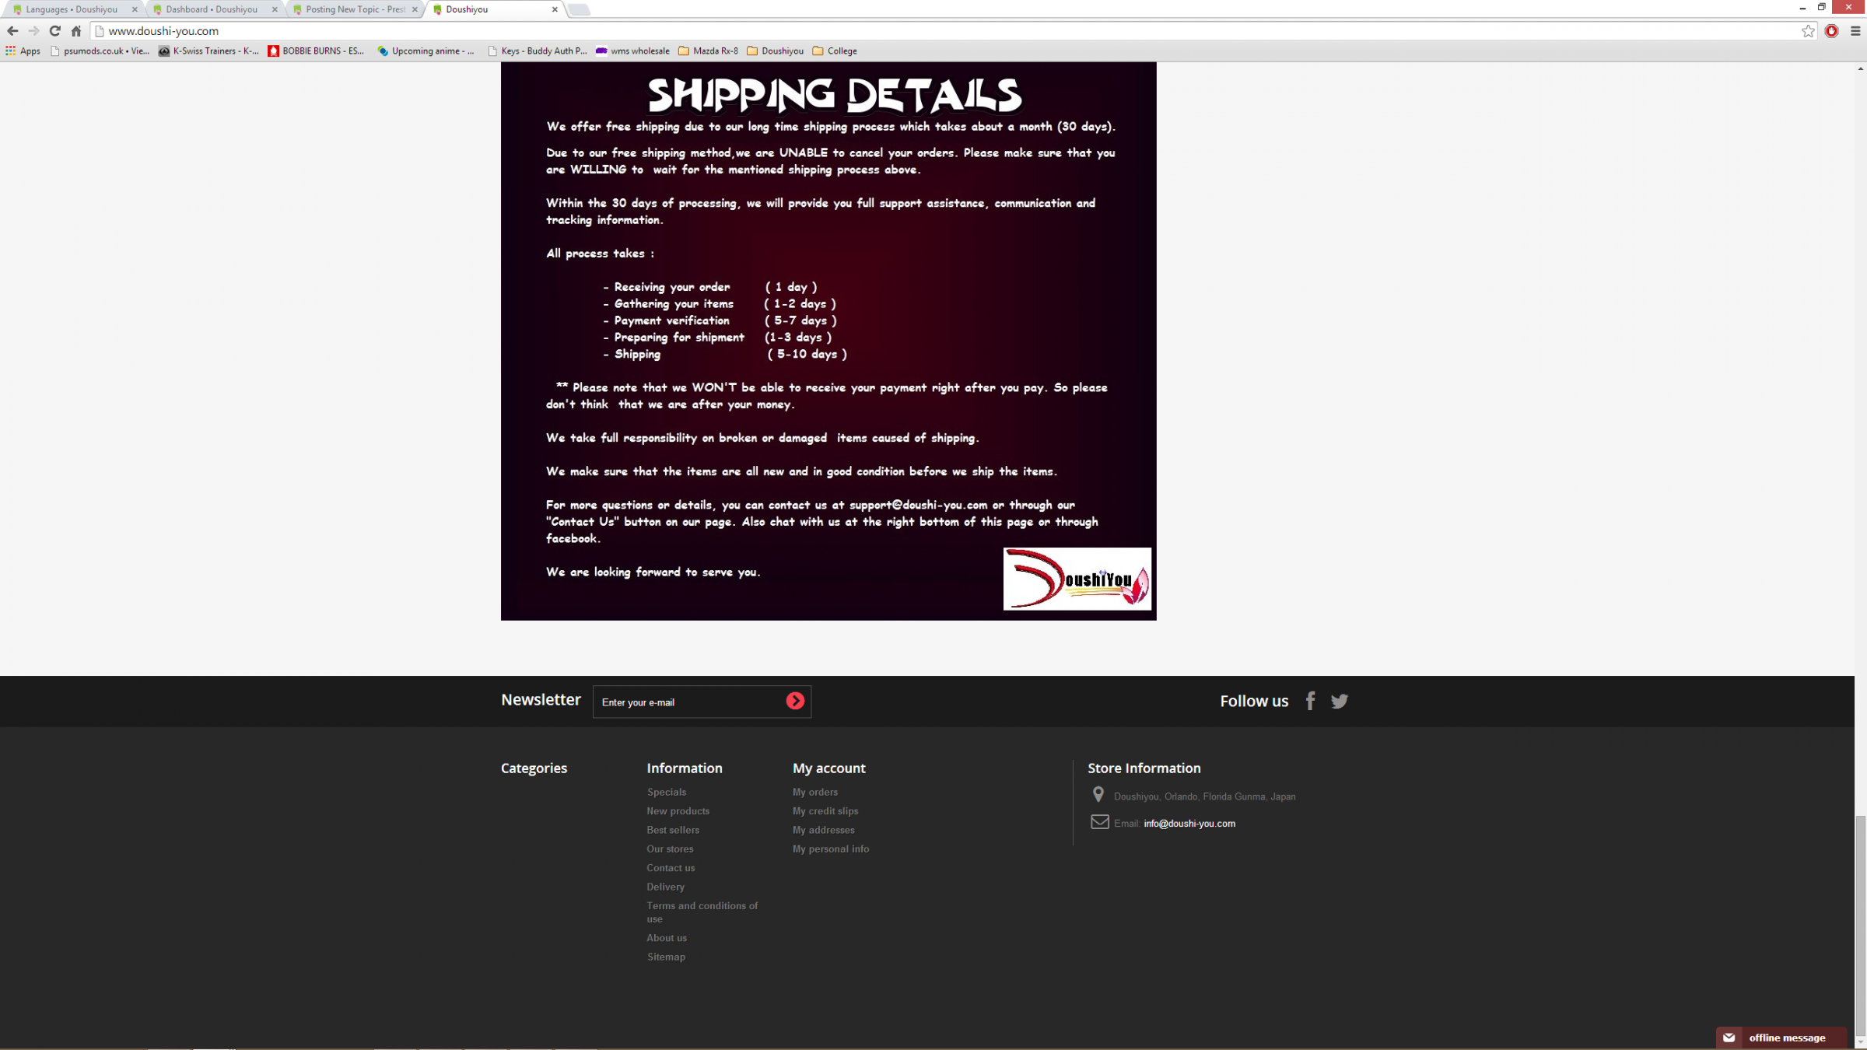Click the Twitter bird icon
Viewport: 1867px width, 1050px height.
(1339, 701)
